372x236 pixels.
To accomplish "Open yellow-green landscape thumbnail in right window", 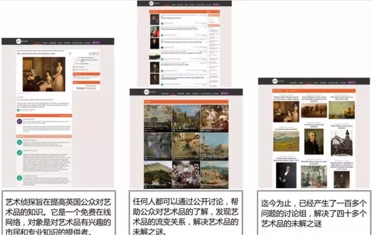I will pos(286,141).
